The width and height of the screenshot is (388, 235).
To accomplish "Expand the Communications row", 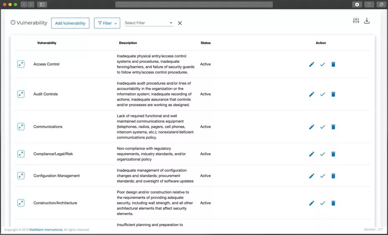I will tap(21, 126).
